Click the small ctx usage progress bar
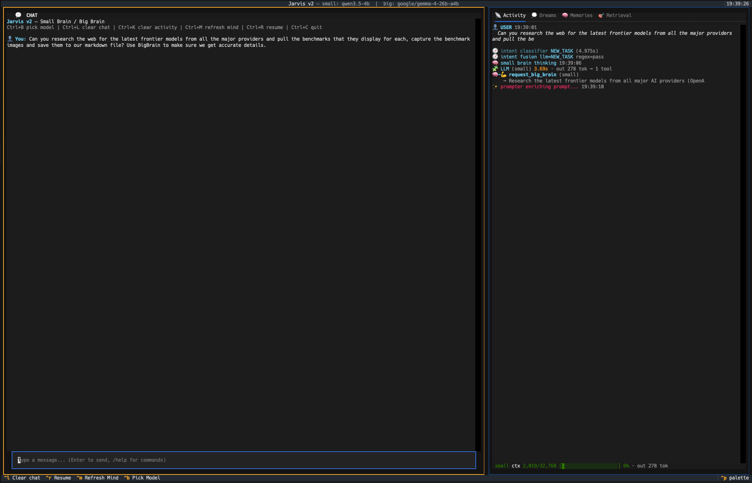The width and height of the screenshot is (752, 483). (589, 466)
